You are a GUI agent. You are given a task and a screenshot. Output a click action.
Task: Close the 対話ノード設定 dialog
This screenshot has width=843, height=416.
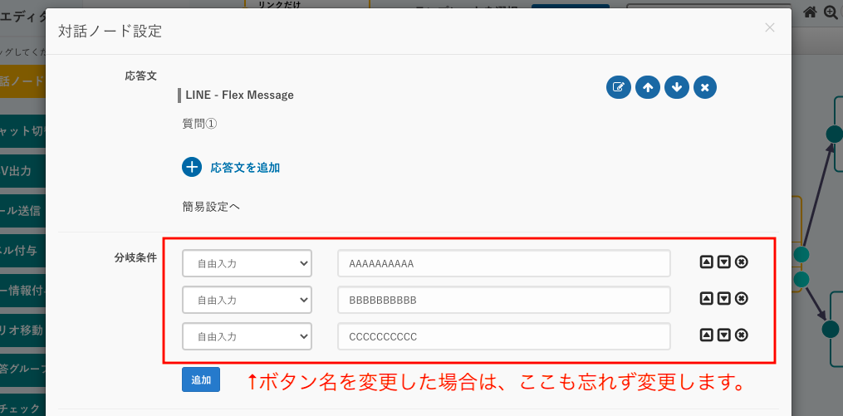[770, 27]
